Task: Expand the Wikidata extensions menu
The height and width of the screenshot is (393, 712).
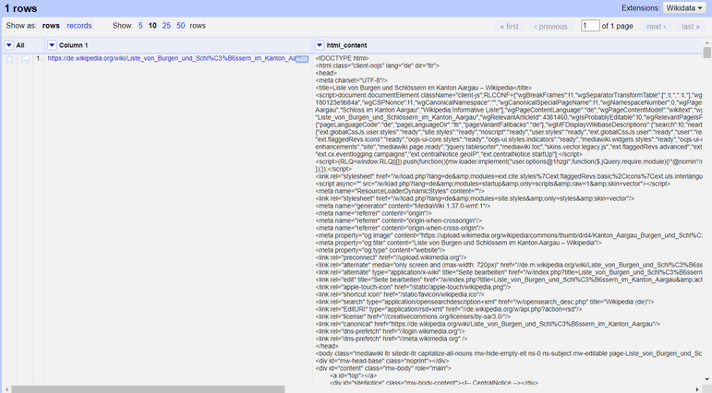Action: 684,7
